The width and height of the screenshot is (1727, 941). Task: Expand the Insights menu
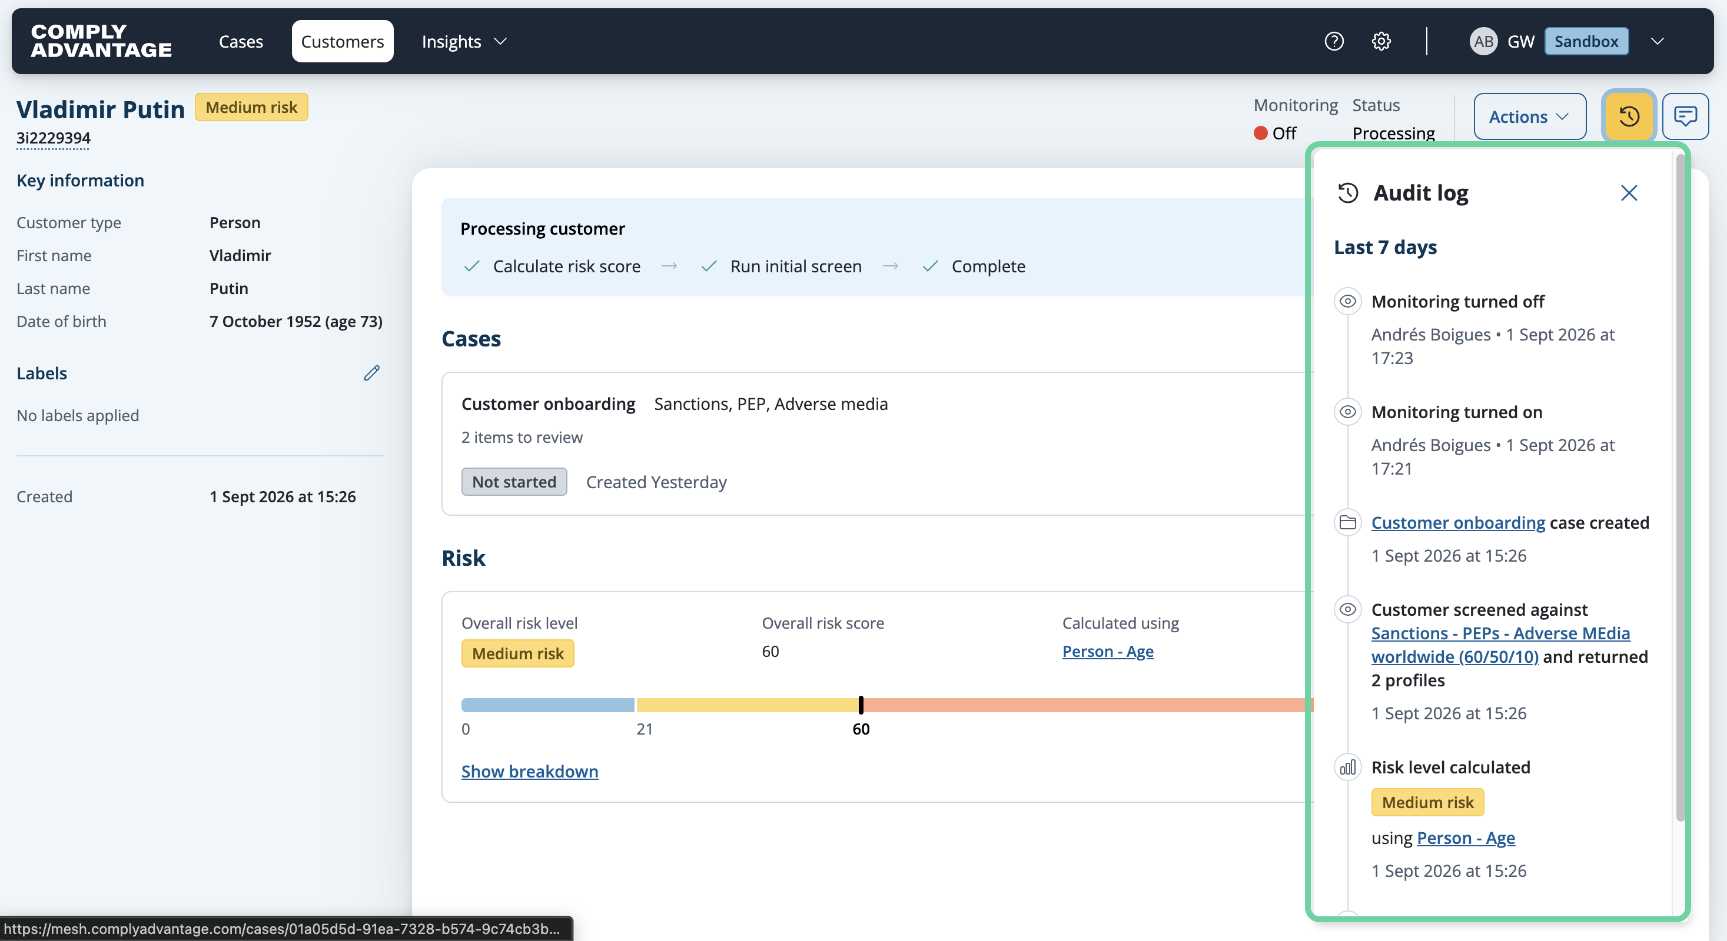click(x=464, y=42)
